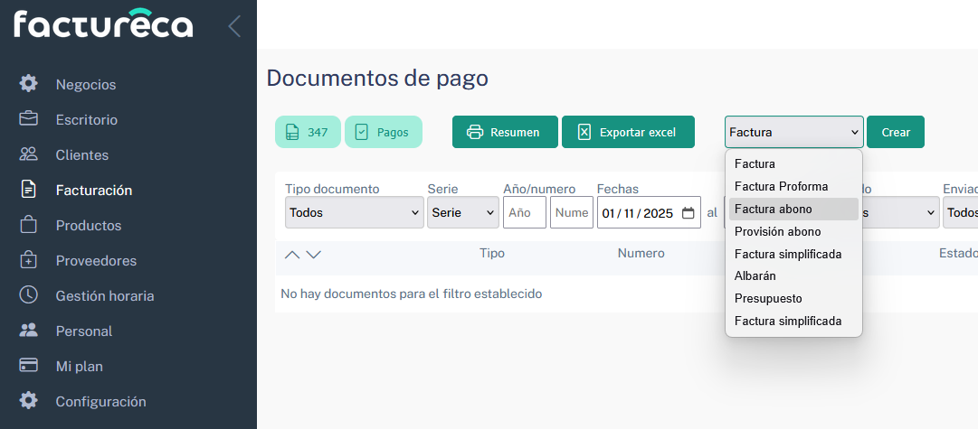Click the Factureca logo

pos(103,23)
